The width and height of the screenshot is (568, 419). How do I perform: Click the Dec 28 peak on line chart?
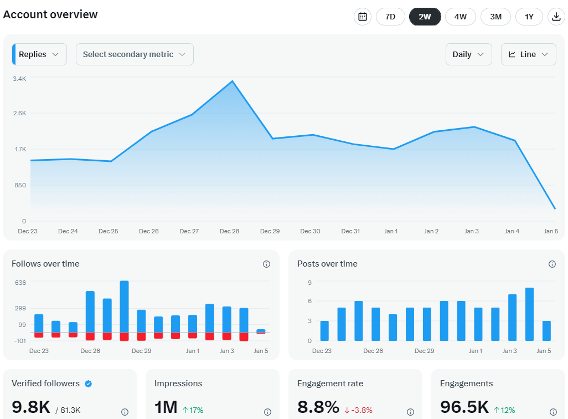click(x=233, y=81)
